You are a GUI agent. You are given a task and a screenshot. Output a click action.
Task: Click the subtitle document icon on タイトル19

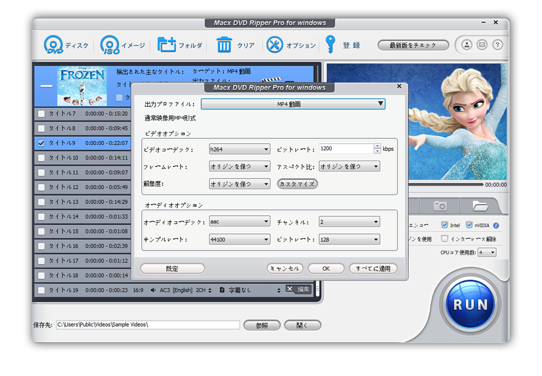tap(222, 290)
